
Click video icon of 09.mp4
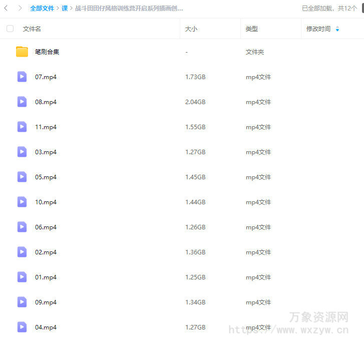click(x=22, y=302)
